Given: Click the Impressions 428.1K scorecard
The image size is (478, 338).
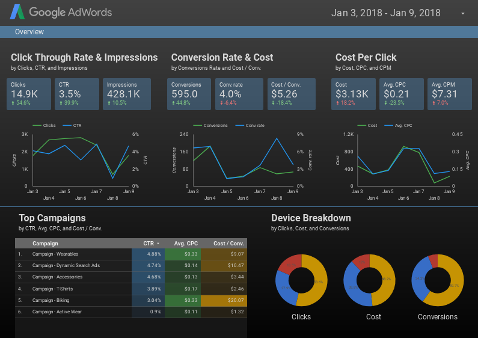Looking at the screenshot, I should coord(126,94).
